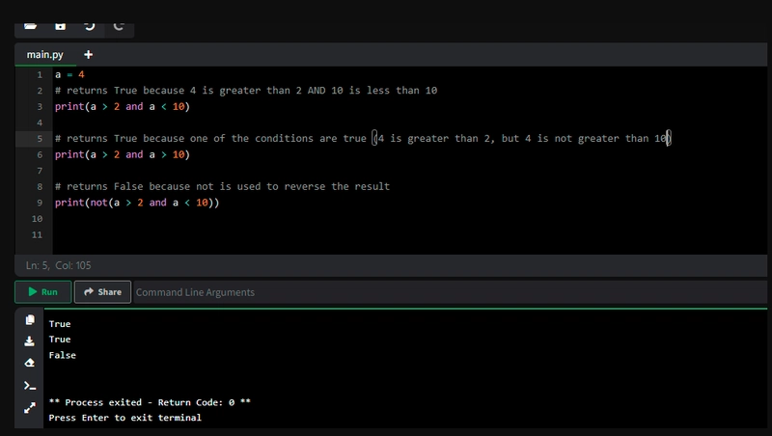
Task: Click line number 1 in gutter
Action: [40, 75]
